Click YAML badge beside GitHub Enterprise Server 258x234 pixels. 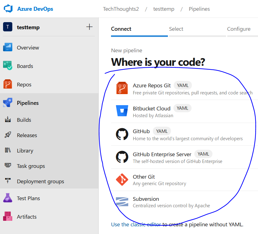[x=203, y=154]
